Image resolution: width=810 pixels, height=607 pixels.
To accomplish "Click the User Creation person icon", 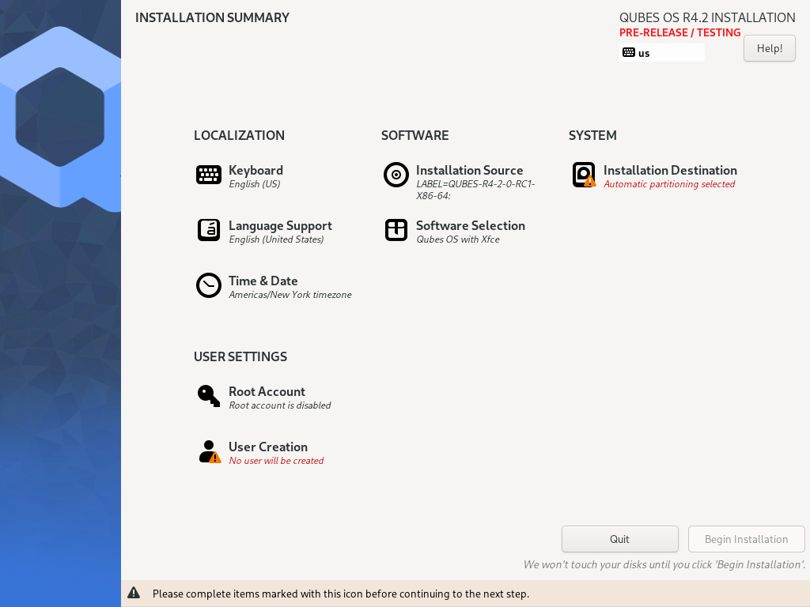I will coord(209,451).
